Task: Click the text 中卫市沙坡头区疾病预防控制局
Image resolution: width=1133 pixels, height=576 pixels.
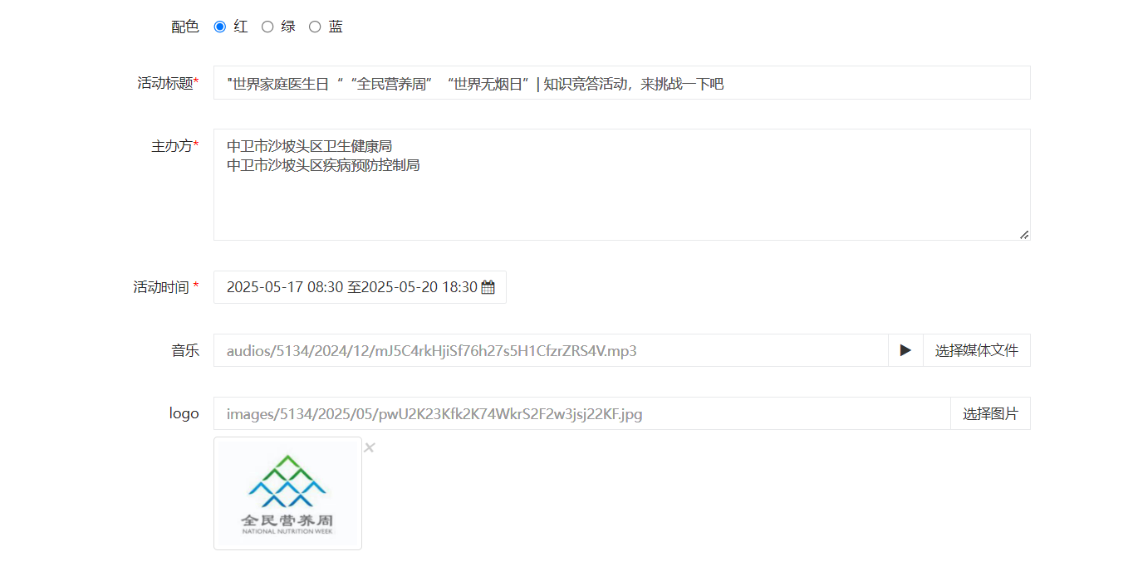Action: (x=323, y=165)
